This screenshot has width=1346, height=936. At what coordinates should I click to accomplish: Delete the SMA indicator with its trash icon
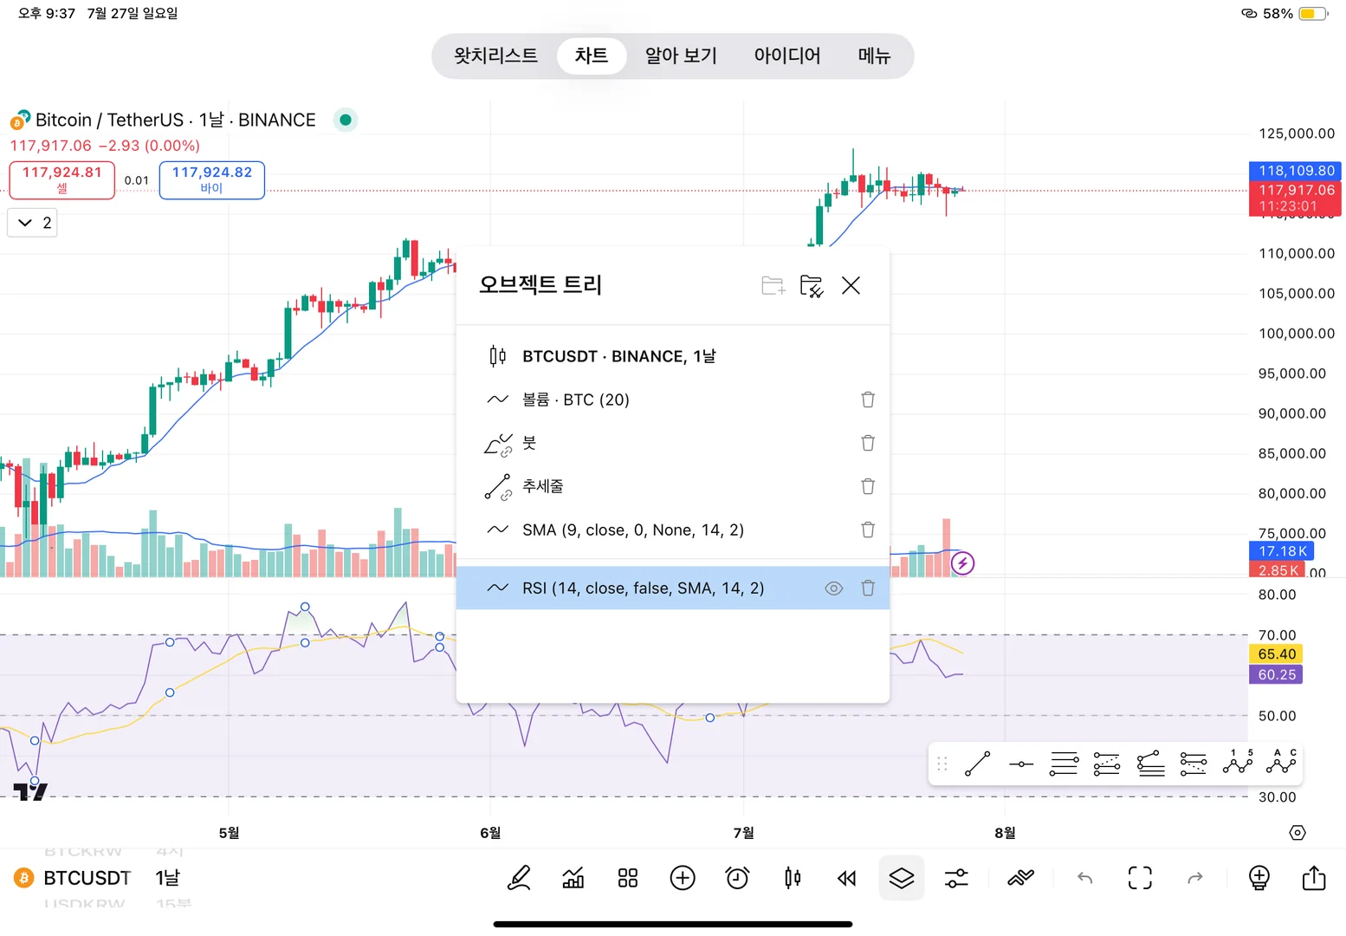(x=868, y=530)
